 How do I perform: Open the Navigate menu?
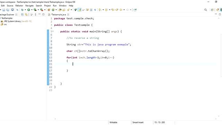(x=29, y=6)
